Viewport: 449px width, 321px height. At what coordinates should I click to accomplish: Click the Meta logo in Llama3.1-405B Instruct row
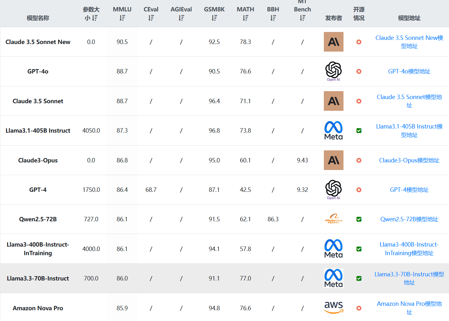333,130
